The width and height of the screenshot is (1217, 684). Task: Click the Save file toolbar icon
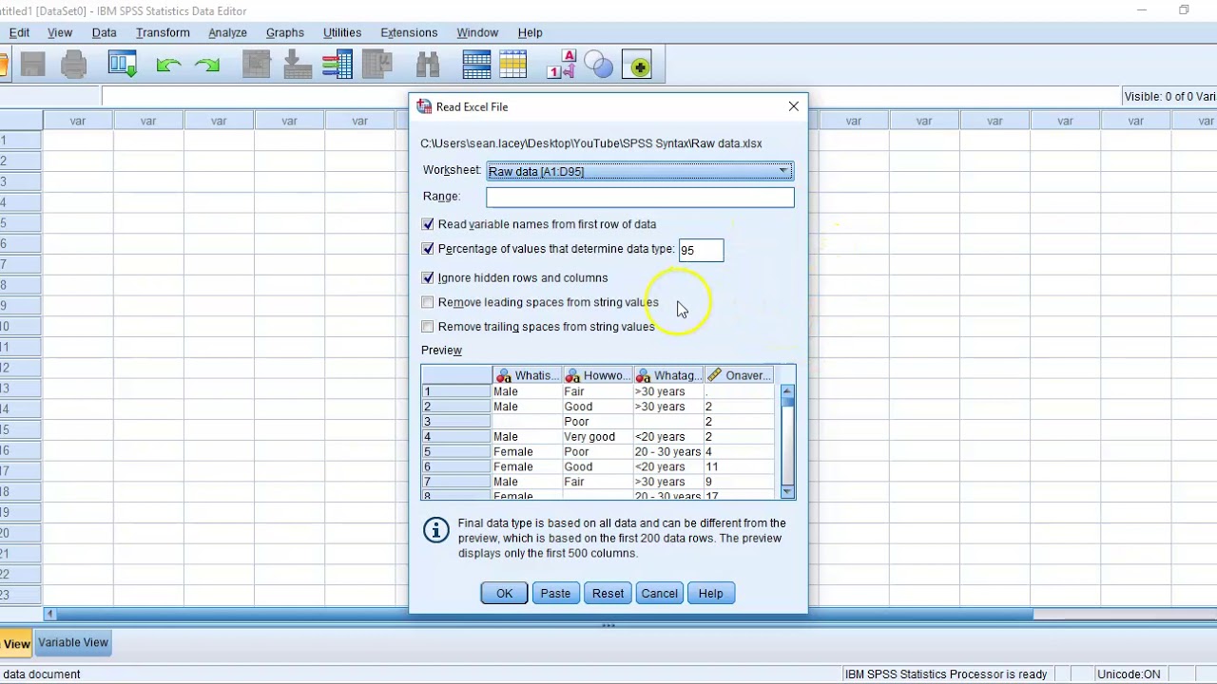pyautogui.click(x=33, y=65)
